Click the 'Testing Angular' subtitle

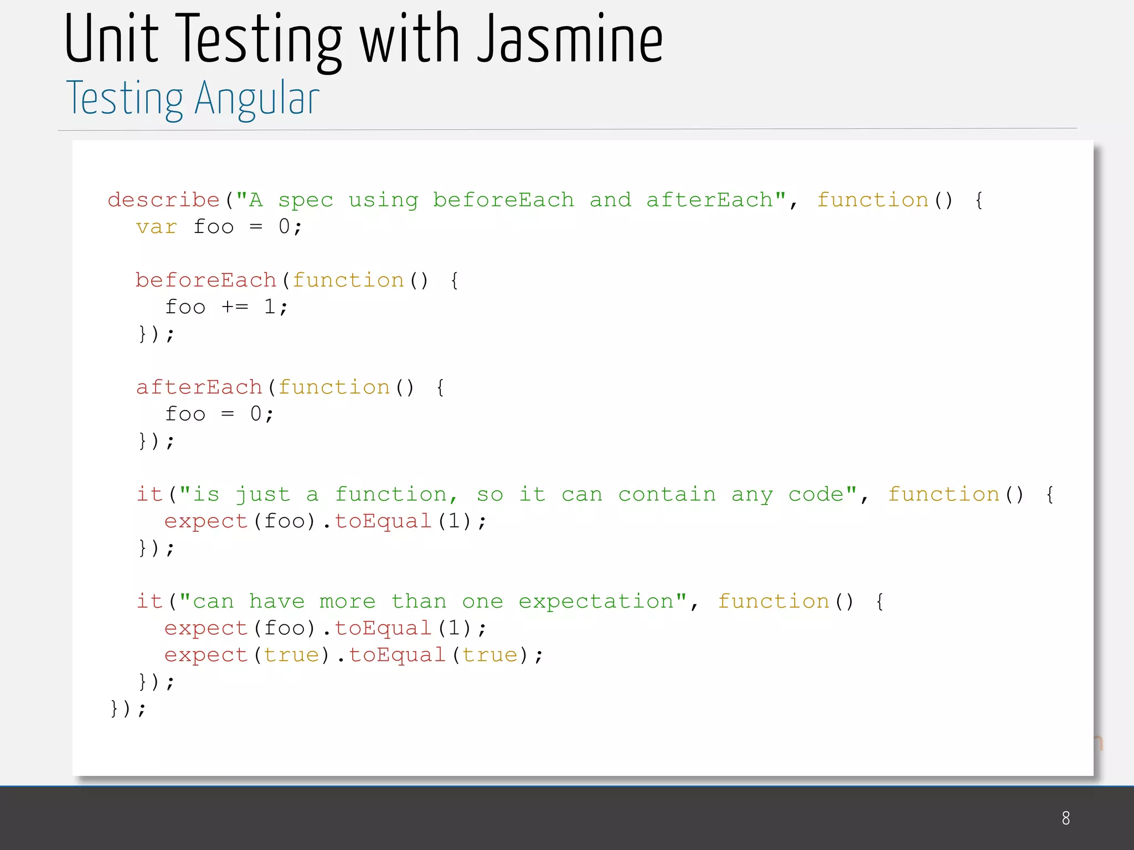[x=193, y=99]
